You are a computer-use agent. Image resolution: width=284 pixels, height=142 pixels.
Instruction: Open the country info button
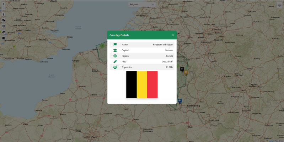tap(4, 15)
